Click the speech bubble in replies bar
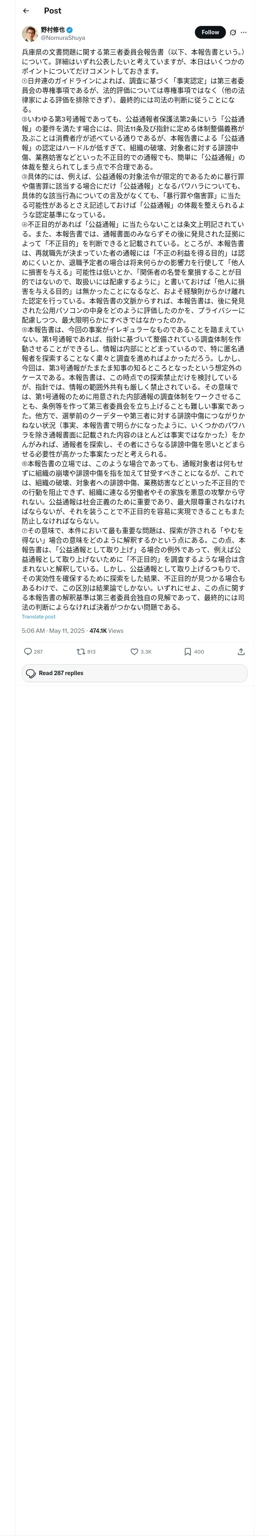 point(31,673)
